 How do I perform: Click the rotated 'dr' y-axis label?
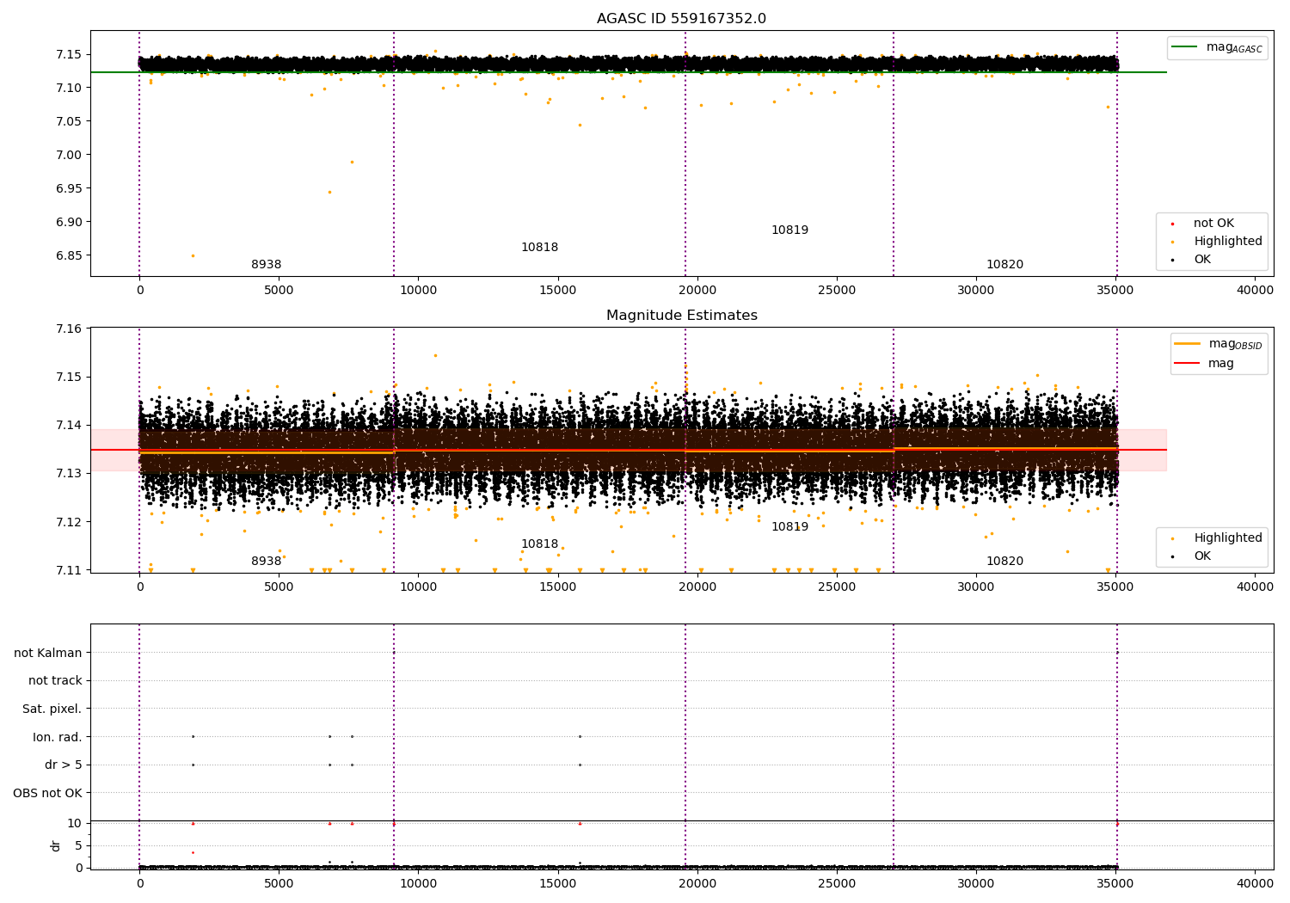click(56, 845)
